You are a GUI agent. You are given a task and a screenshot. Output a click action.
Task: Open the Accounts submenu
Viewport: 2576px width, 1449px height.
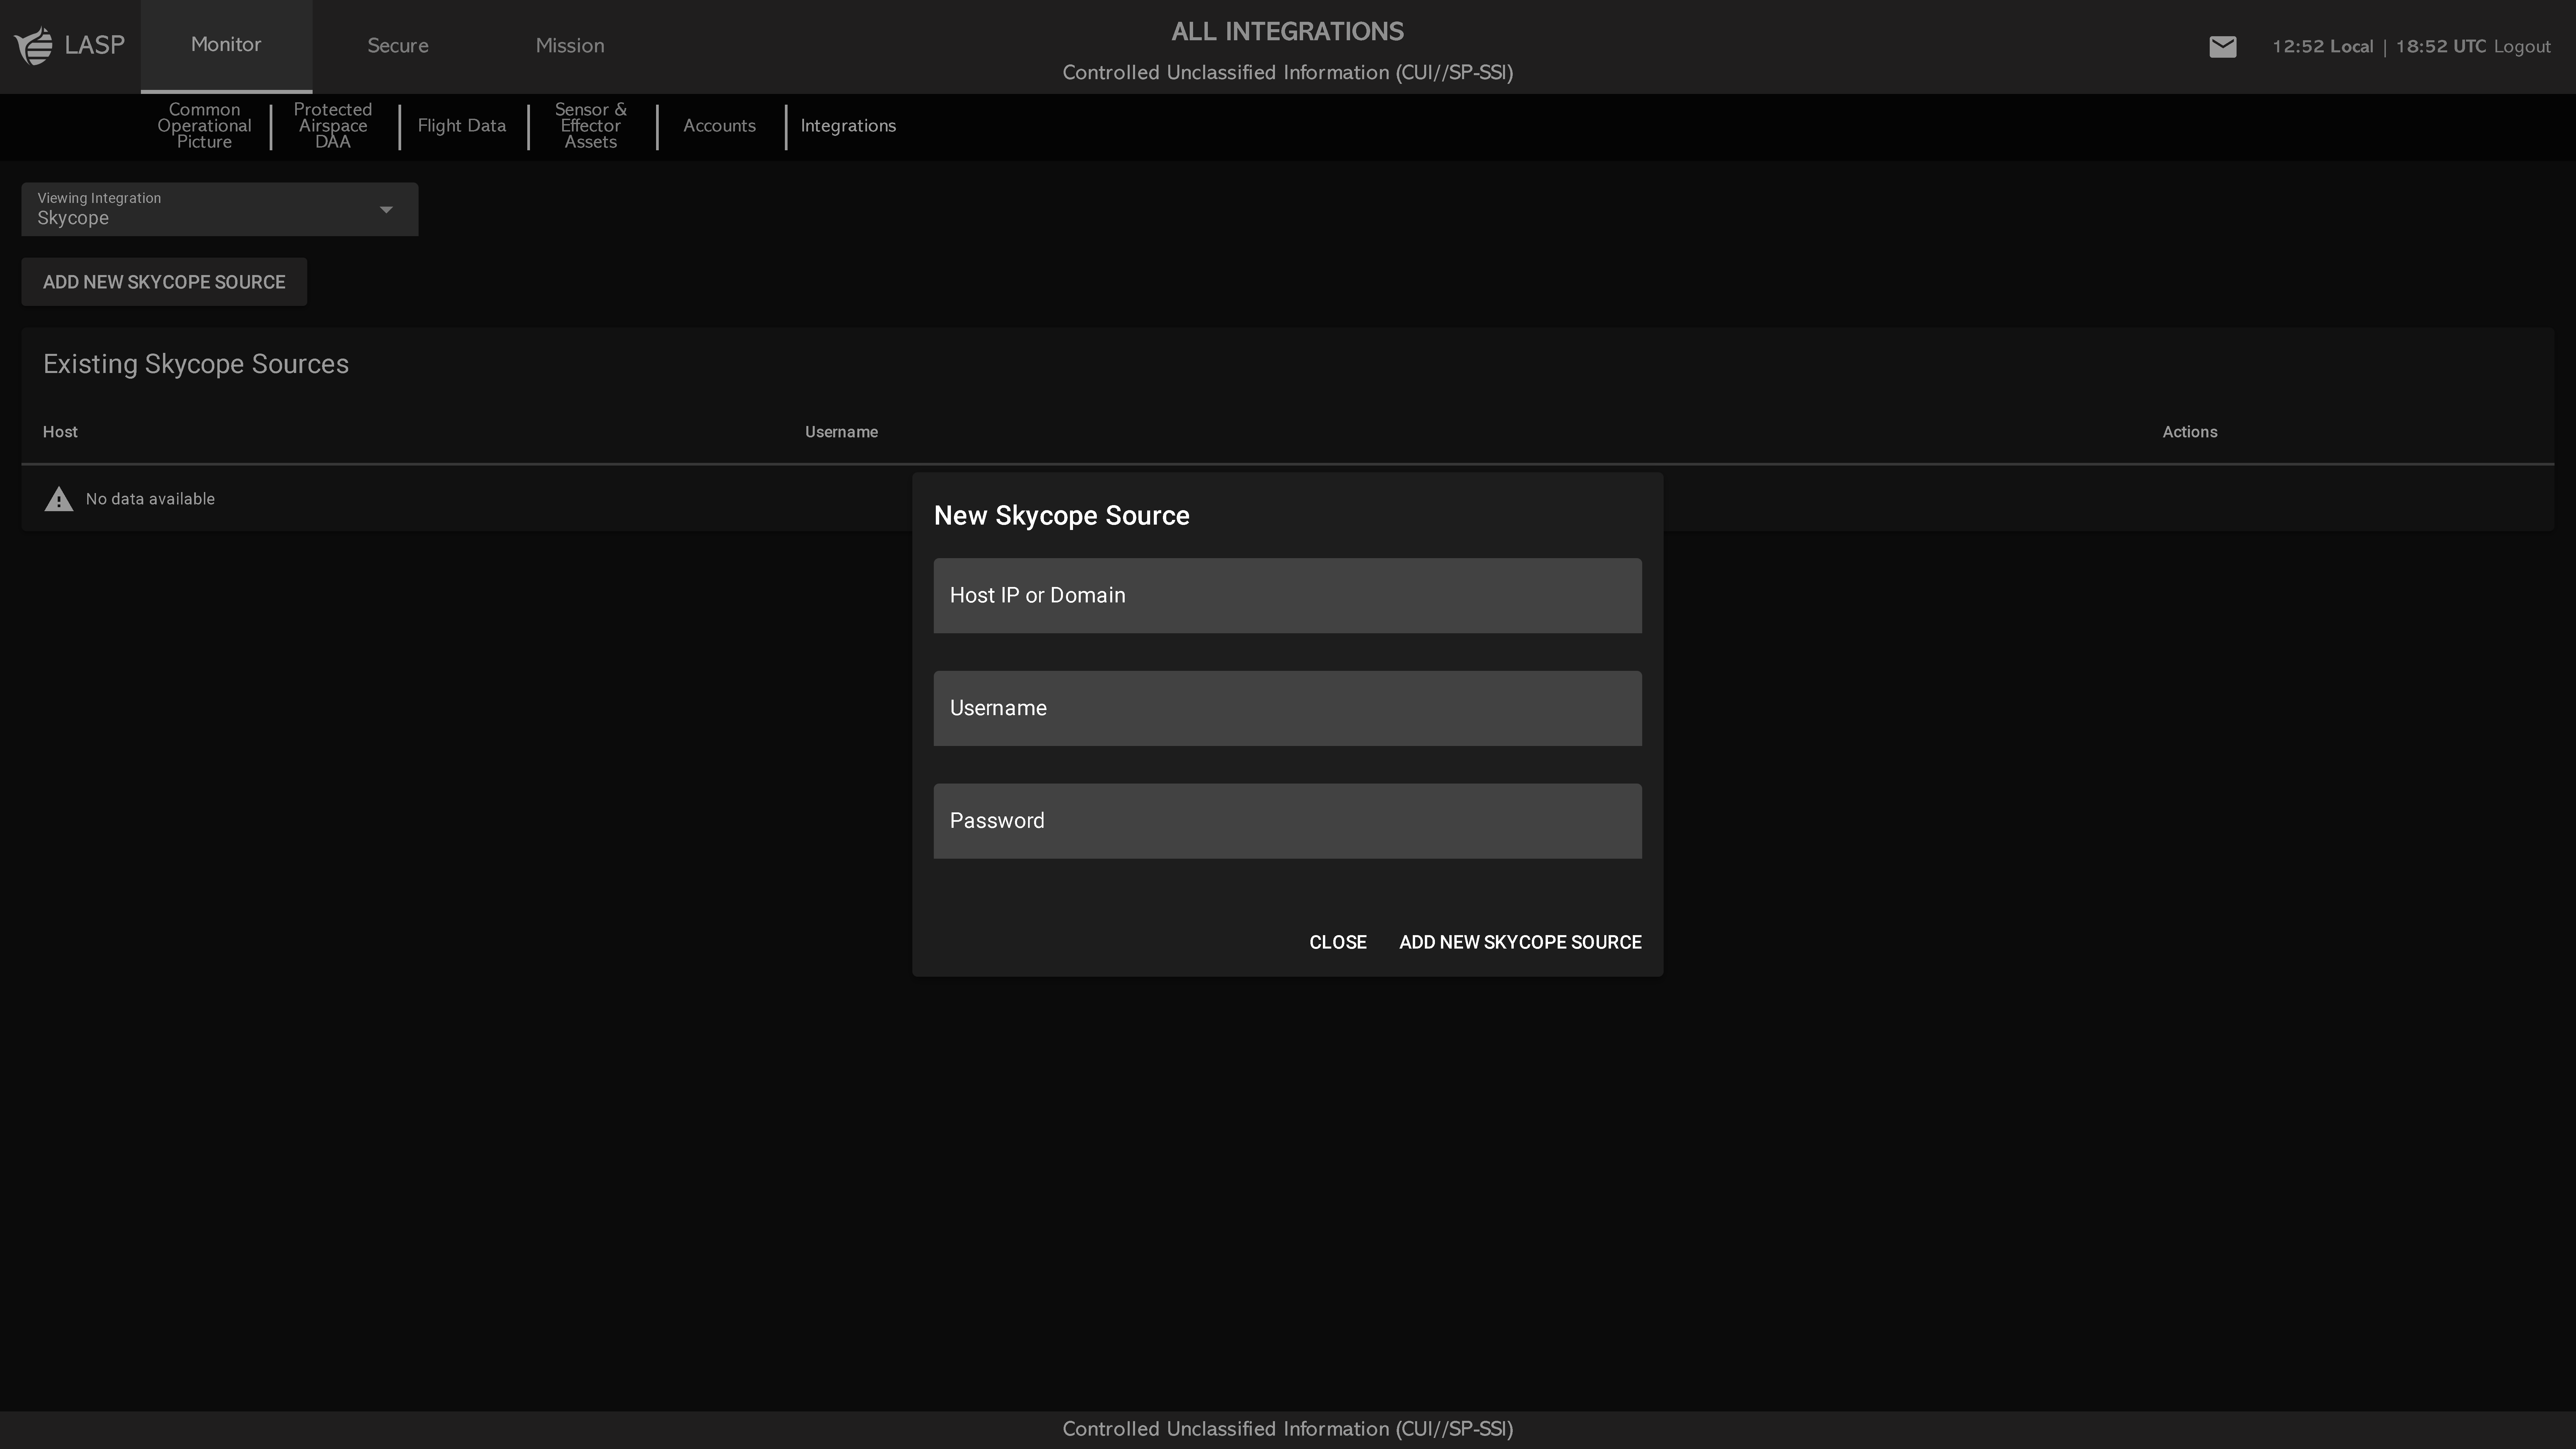[720, 126]
